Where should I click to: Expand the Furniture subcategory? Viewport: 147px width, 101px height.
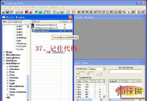click(7, 78)
